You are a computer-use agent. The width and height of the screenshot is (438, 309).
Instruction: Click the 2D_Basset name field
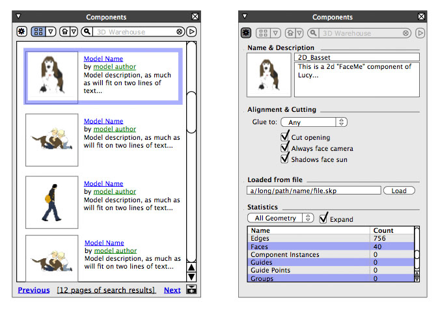pos(357,57)
